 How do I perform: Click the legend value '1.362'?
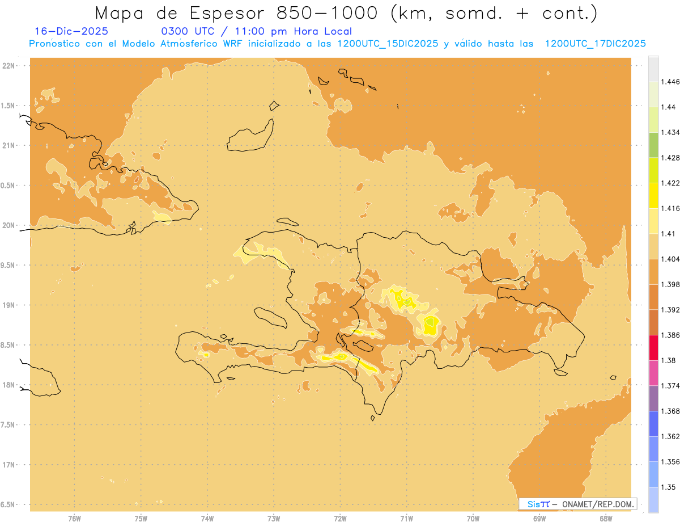click(670, 436)
